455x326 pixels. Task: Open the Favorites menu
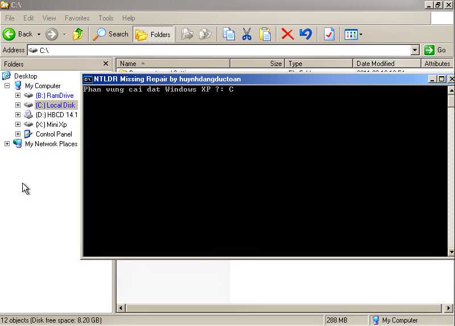[x=77, y=18]
